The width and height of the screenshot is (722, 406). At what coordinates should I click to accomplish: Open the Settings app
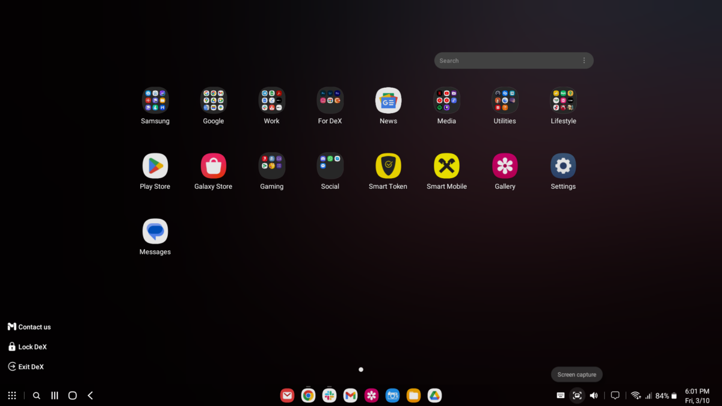click(563, 166)
